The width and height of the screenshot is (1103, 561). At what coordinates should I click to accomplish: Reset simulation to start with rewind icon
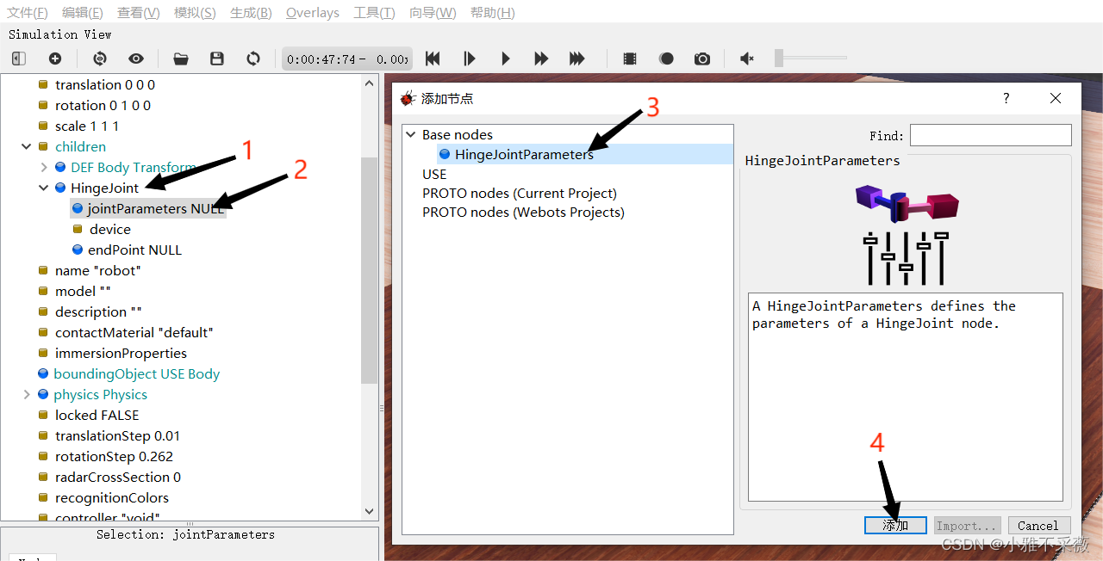point(433,59)
